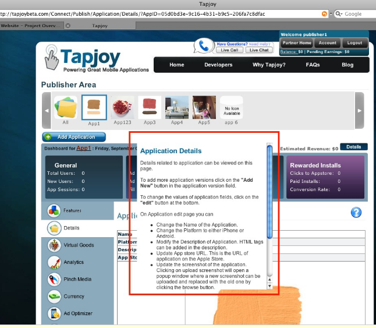This screenshot has height=328, width=376.
Task: Click the estimated revenue Details button
Action: point(354,147)
